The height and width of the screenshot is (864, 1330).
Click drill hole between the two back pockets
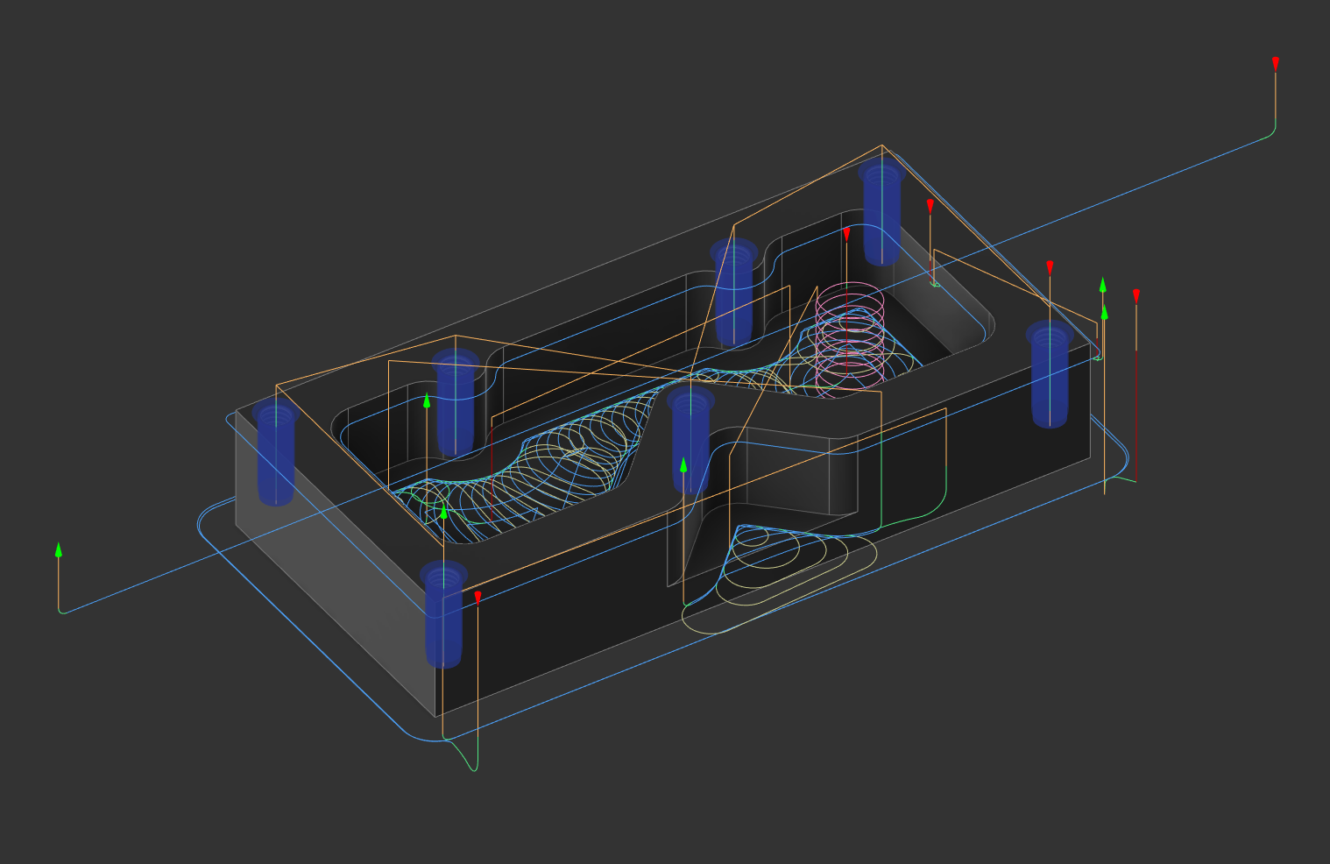pyautogui.click(x=734, y=294)
